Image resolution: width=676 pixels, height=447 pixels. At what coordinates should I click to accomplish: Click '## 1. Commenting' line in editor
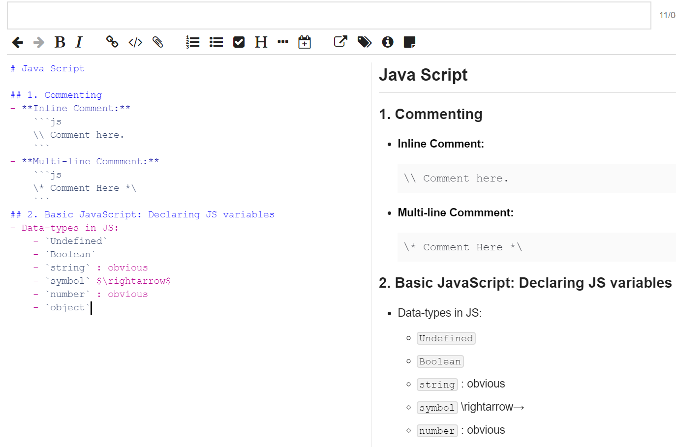pyautogui.click(x=56, y=95)
